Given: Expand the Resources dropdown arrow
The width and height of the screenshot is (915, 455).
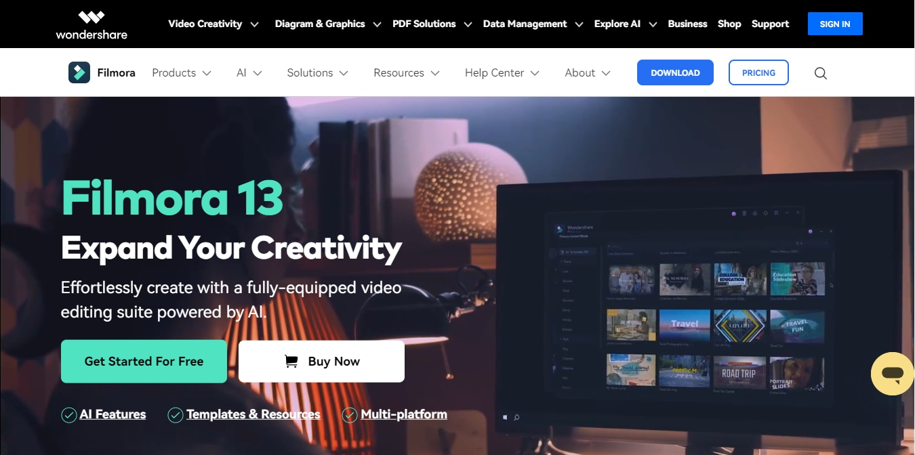Looking at the screenshot, I should (x=435, y=73).
